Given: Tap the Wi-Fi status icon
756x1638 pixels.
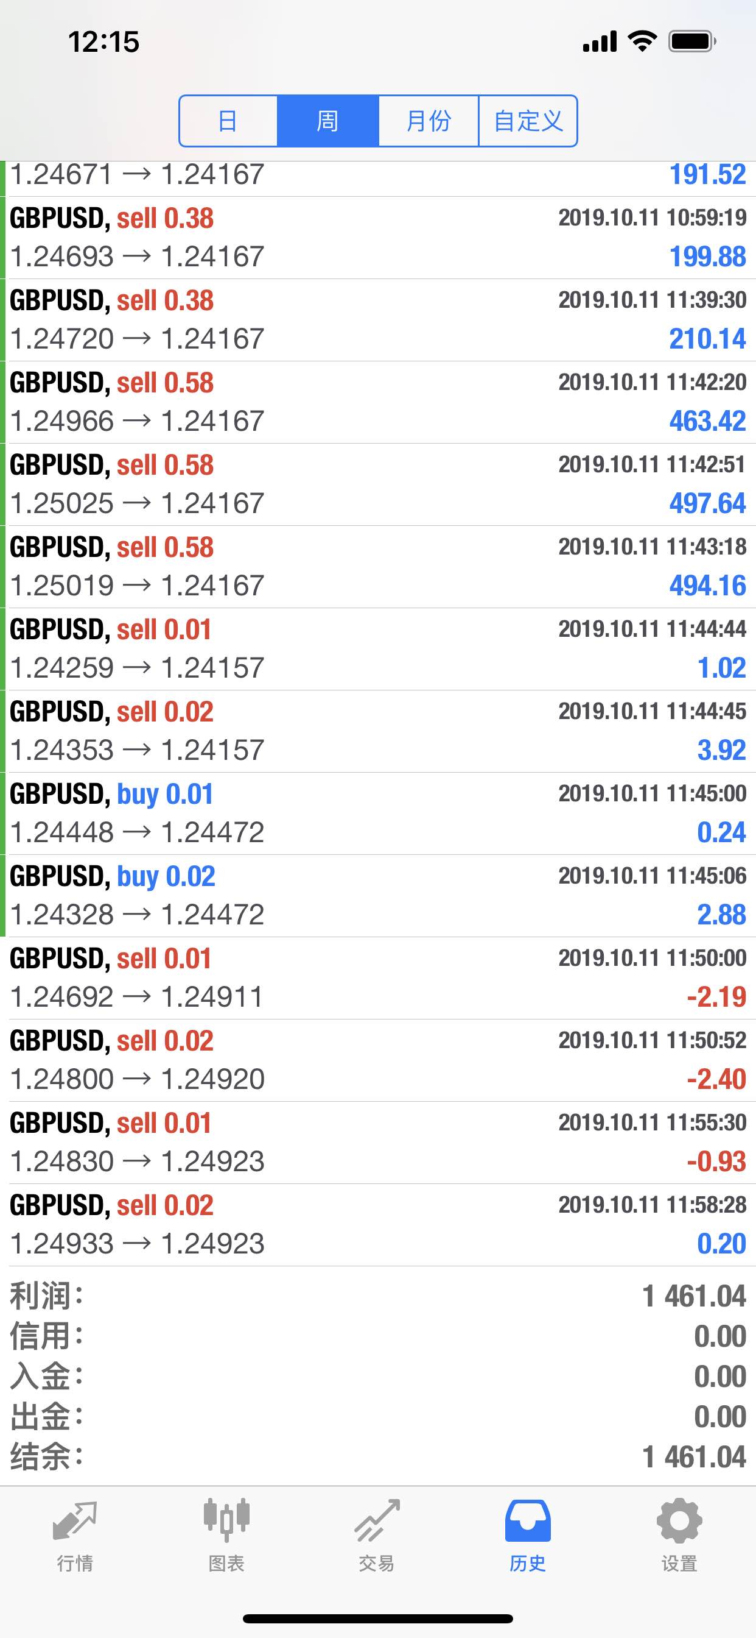Looking at the screenshot, I should [x=642, y=41].
